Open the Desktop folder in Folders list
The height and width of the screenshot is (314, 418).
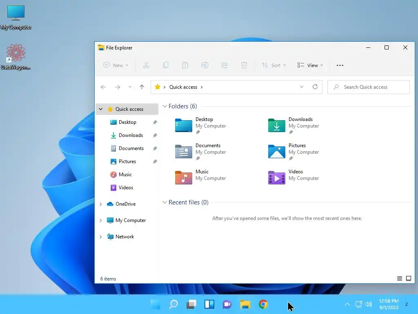[200, 125]
